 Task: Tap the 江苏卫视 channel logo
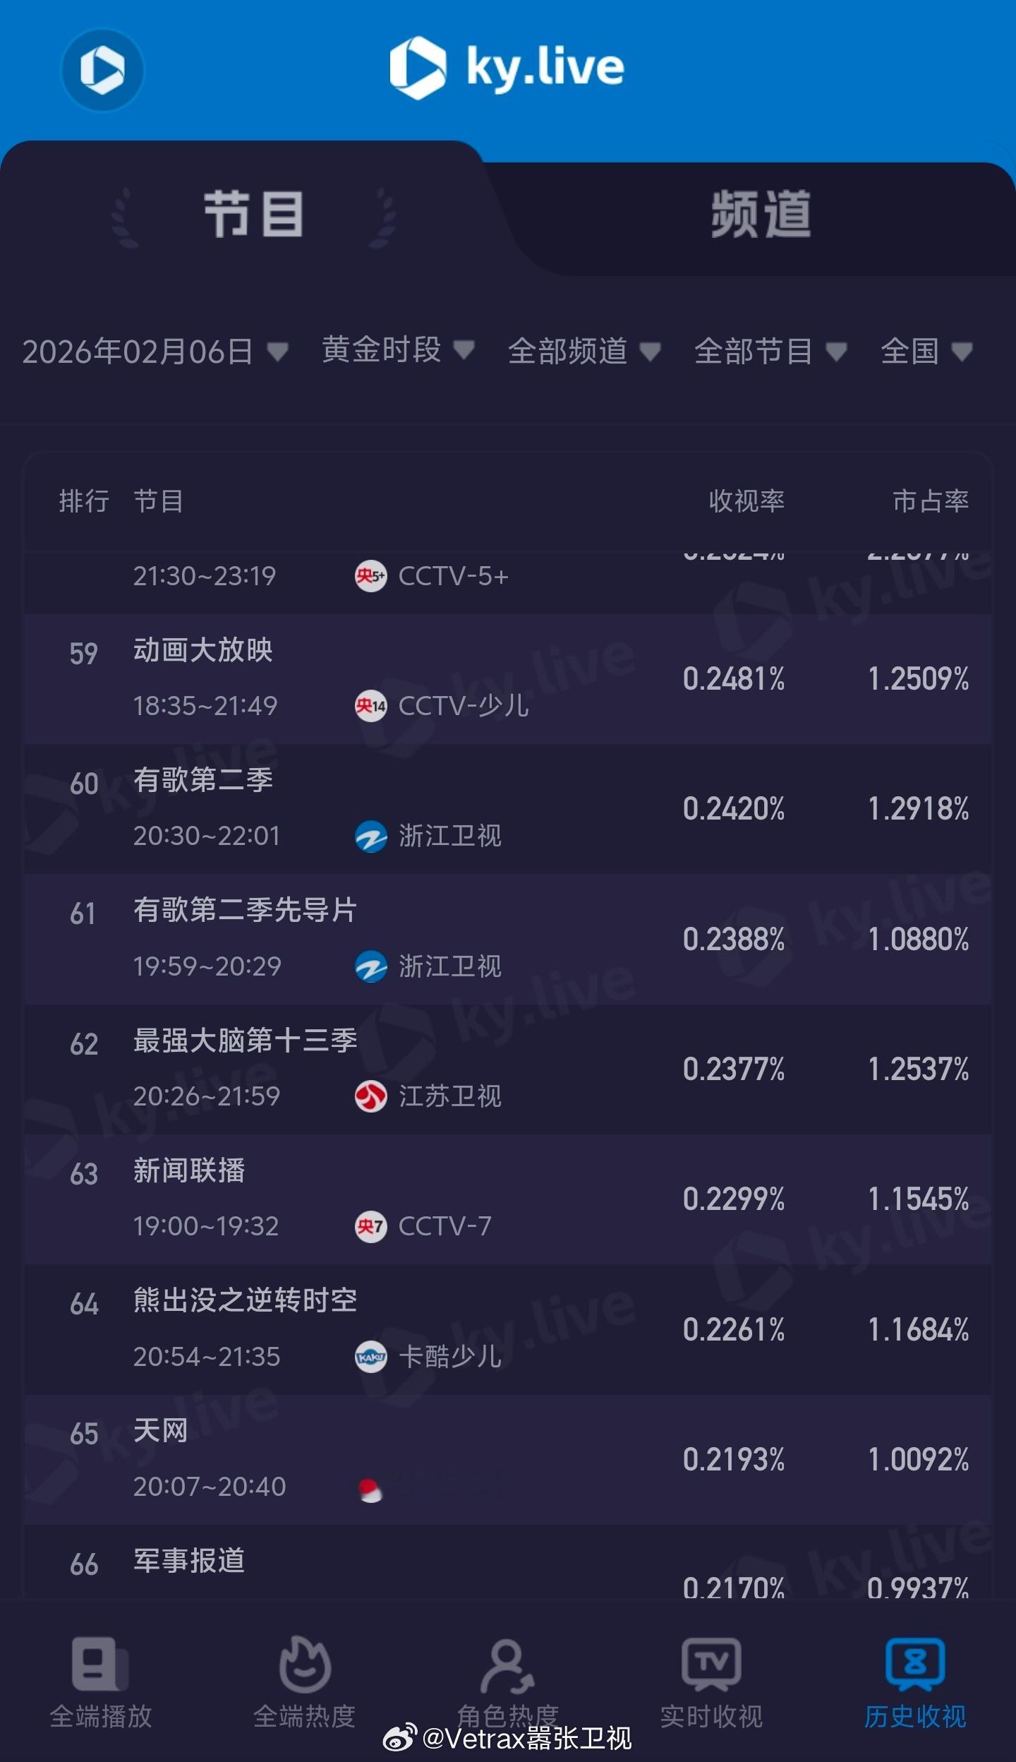coord(370,1096)
